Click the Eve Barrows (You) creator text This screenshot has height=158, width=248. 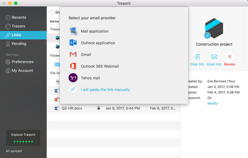tap(221, 81)
